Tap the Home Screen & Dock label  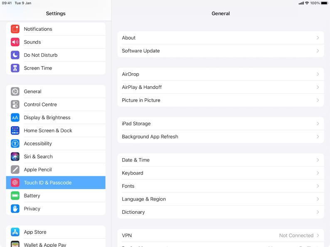tap(48, 130)
